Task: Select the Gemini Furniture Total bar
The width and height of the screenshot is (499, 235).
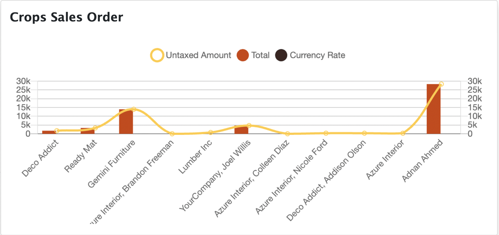Action: tap(126, 122)
